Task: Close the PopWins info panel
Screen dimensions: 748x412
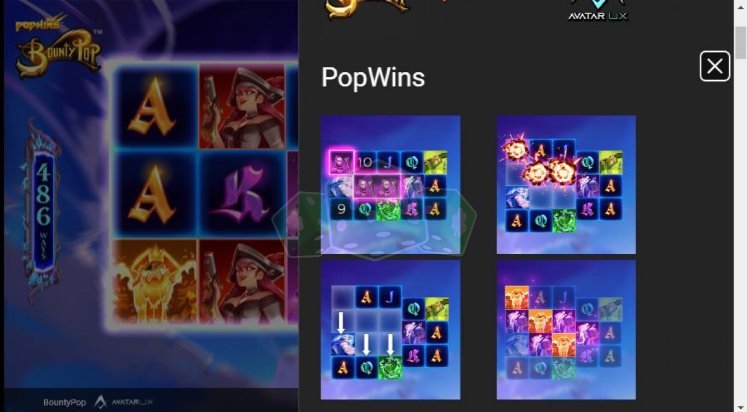Action: [715, 66]
